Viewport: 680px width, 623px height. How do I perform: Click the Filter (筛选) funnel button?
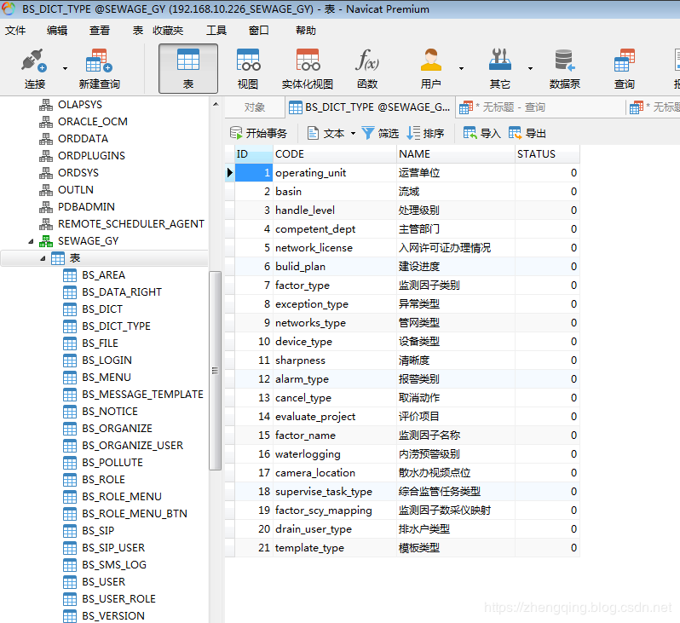[x=380, y=133]
